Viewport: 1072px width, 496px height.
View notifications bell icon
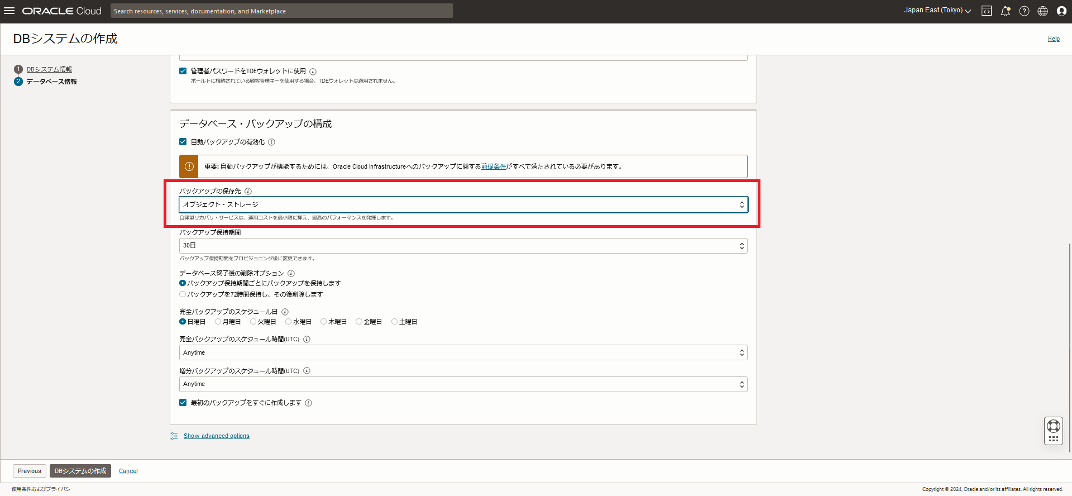[x=1006, y=11]
